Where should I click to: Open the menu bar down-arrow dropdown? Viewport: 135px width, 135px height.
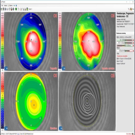point(14,6)
